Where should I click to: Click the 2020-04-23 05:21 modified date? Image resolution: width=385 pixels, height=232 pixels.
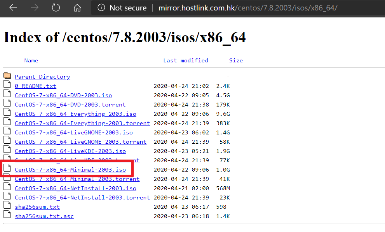click(x=181, y=151)
